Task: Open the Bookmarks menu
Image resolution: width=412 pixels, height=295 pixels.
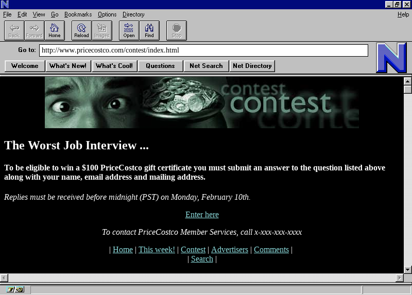Action: [78, 14]
